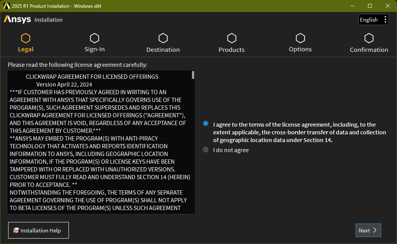Click the license agreement scrollbar thumb
397x244 pixels.
coord(193,75)
